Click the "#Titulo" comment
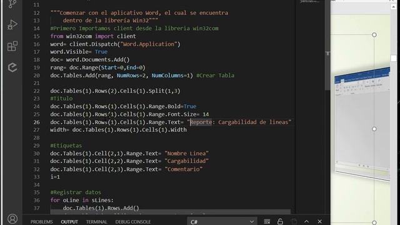Screen dimensions: 400x225 (61, 99)
